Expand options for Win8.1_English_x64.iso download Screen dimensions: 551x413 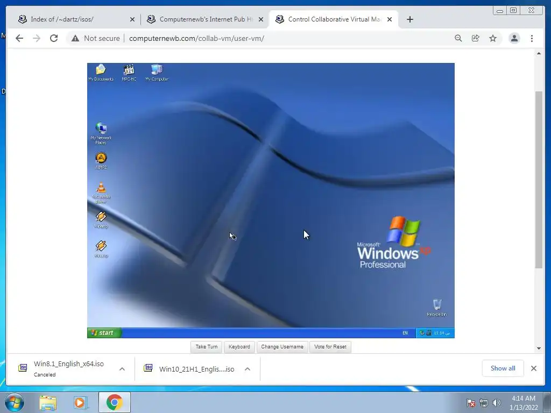(x=122, y=369)
